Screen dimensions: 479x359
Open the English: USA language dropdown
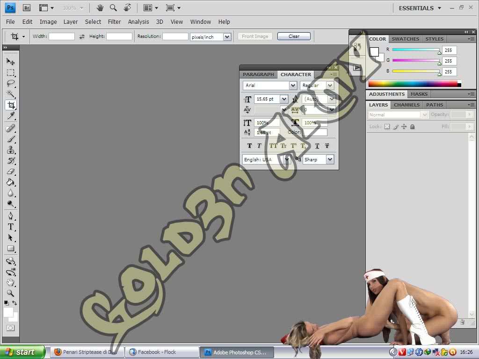click(287, 159)
